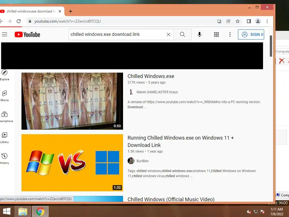Open Action Center flag tray icon

tap(262, 212)
